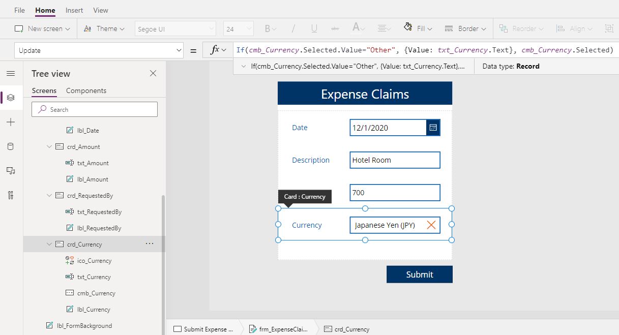Switch to the Insert menu tab
Screen dimensions: 619x335
[x=74, y=10]
